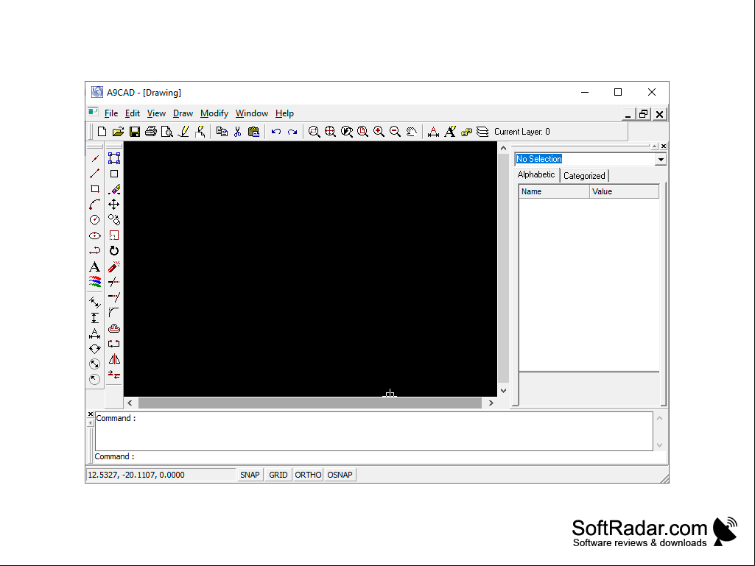Image resolution: width=755 pixels, height=566 pixels.
Task: Toggle ORTHO mode in status bar
Action: [x=308, y=475]
